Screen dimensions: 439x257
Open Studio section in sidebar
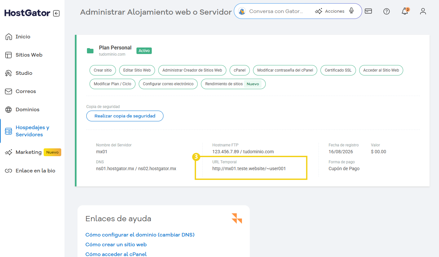coord(24,73)
